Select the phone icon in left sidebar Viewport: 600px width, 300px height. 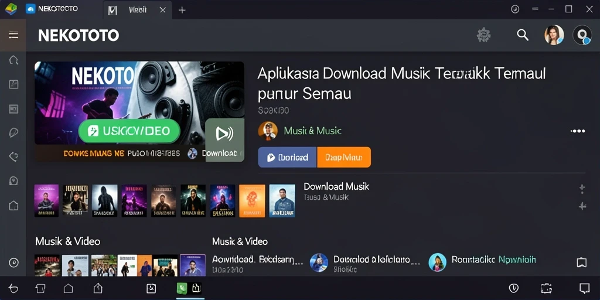pyautogui.click(x=13, y=156)
